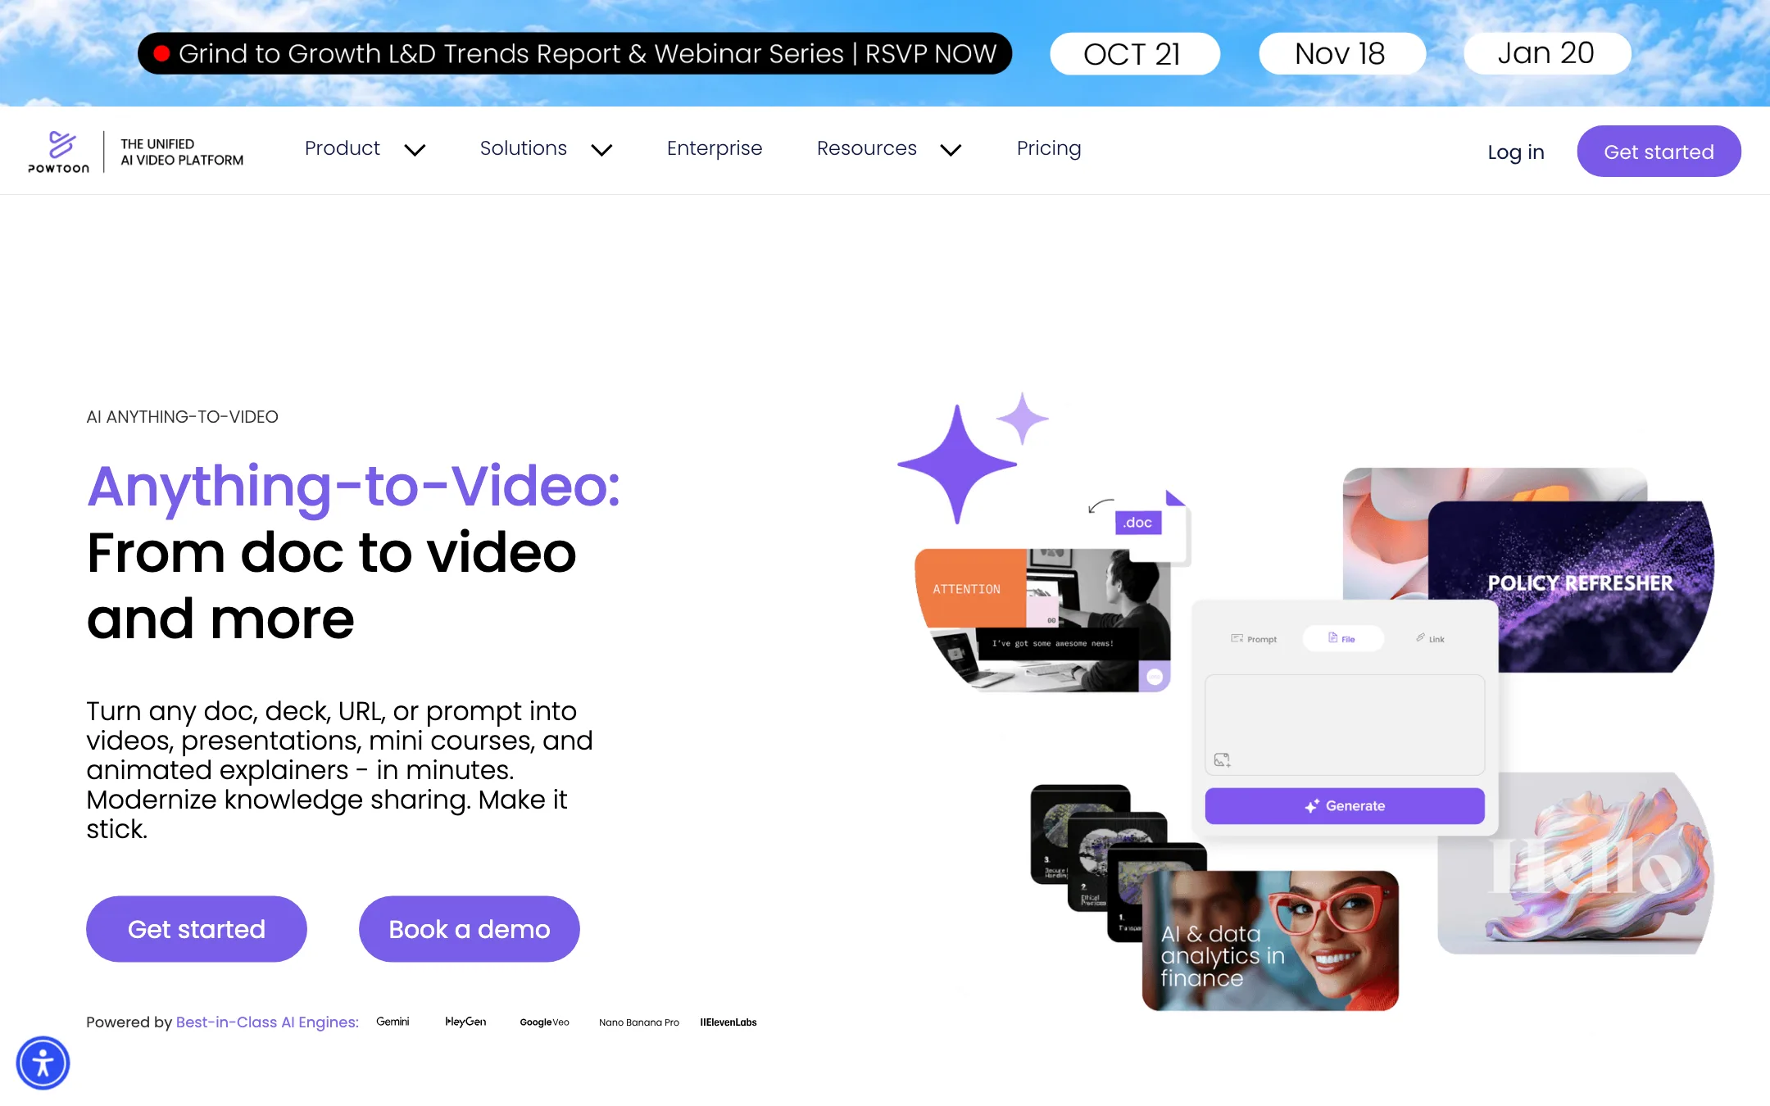Click Get started in the header

pos(1659,152)
